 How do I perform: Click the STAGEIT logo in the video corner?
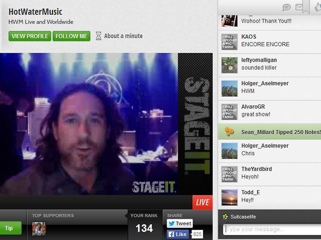point(154,187)
